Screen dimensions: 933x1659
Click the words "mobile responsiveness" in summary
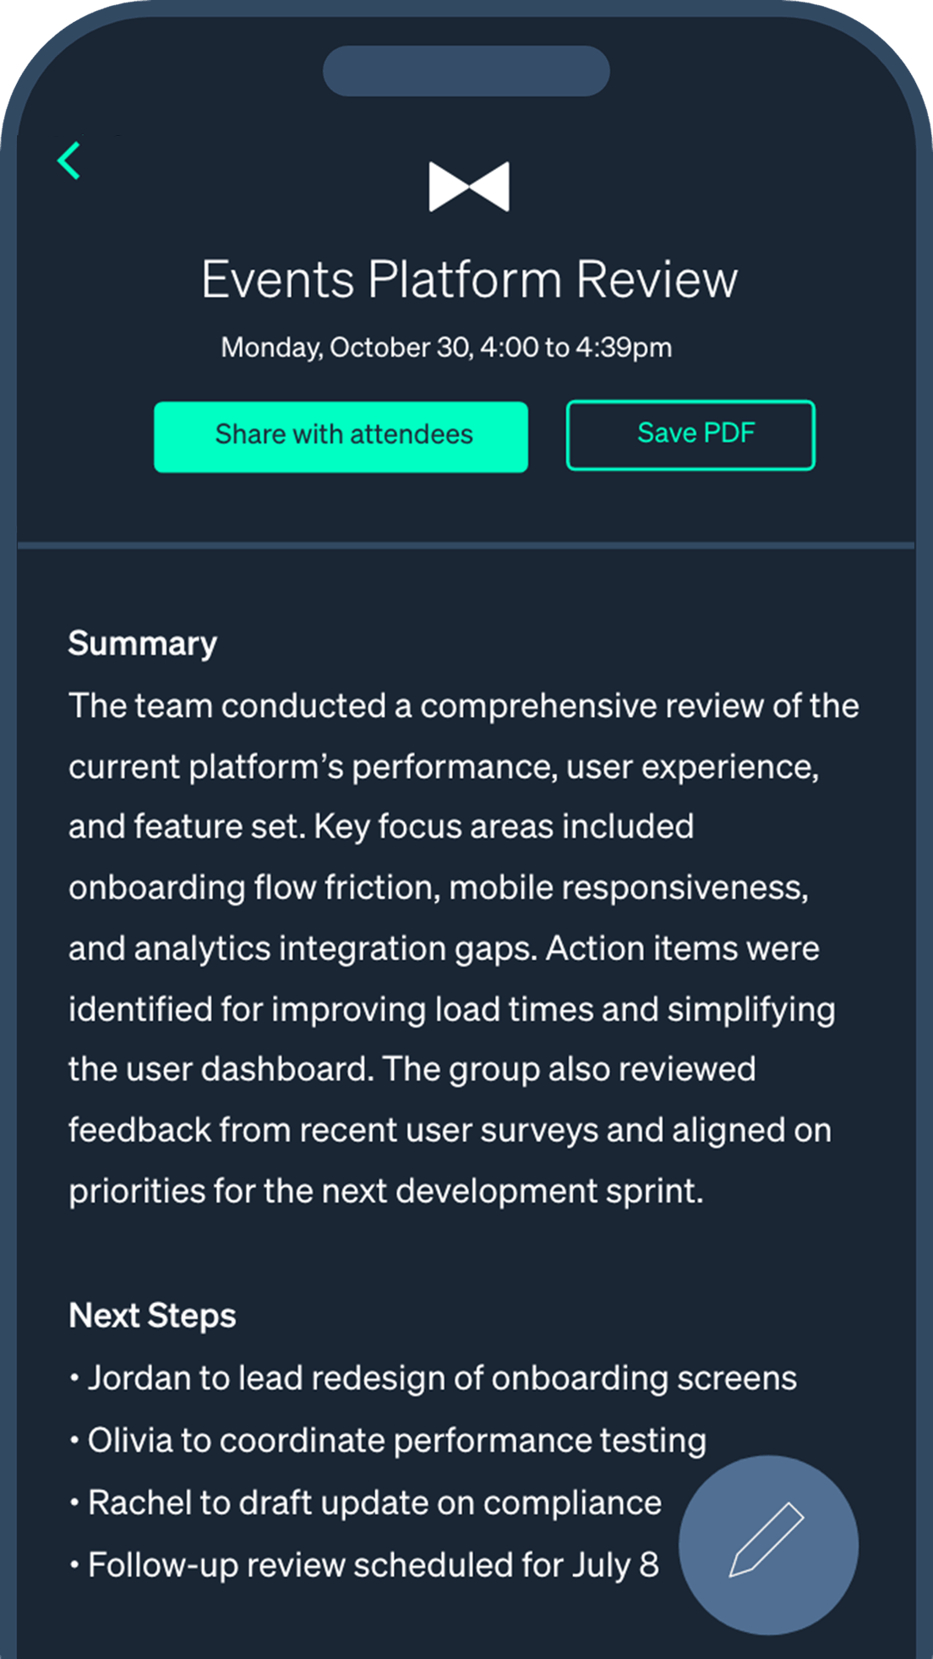click(627, 888)
